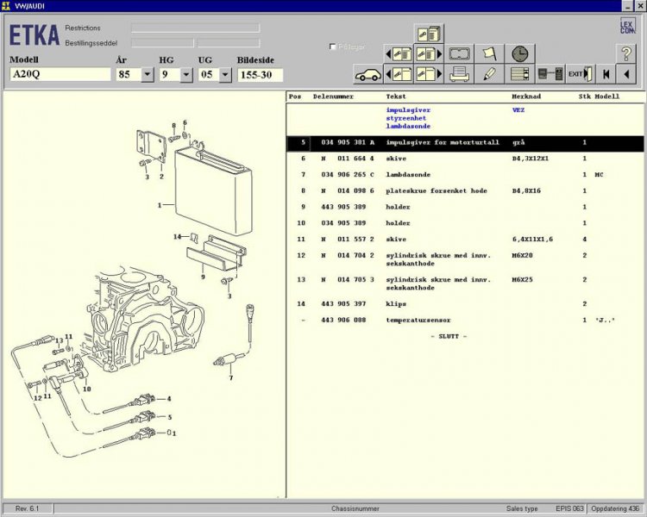
Task: Click the pencil edit icon
Action: (x=490, y=74)
